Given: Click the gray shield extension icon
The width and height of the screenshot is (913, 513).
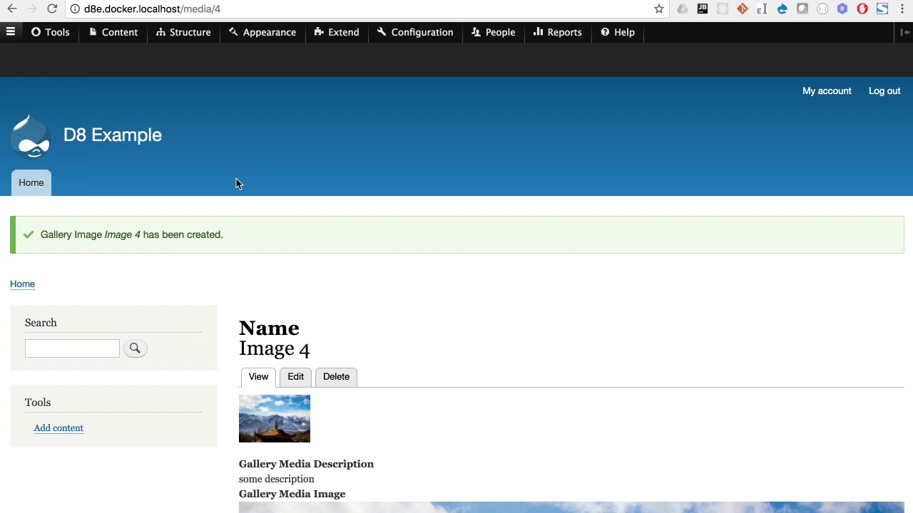Looking at the screenshot, I should (x=802, y=9).
